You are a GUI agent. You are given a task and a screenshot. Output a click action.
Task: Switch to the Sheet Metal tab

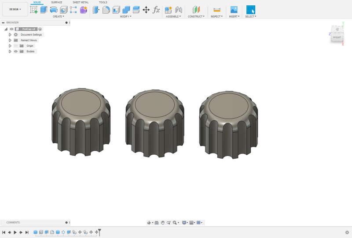81,2
